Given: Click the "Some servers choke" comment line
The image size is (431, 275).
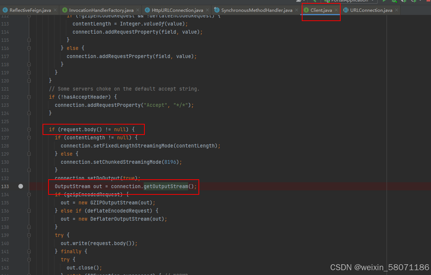Looking at the screenshot, I should (124, 89).
